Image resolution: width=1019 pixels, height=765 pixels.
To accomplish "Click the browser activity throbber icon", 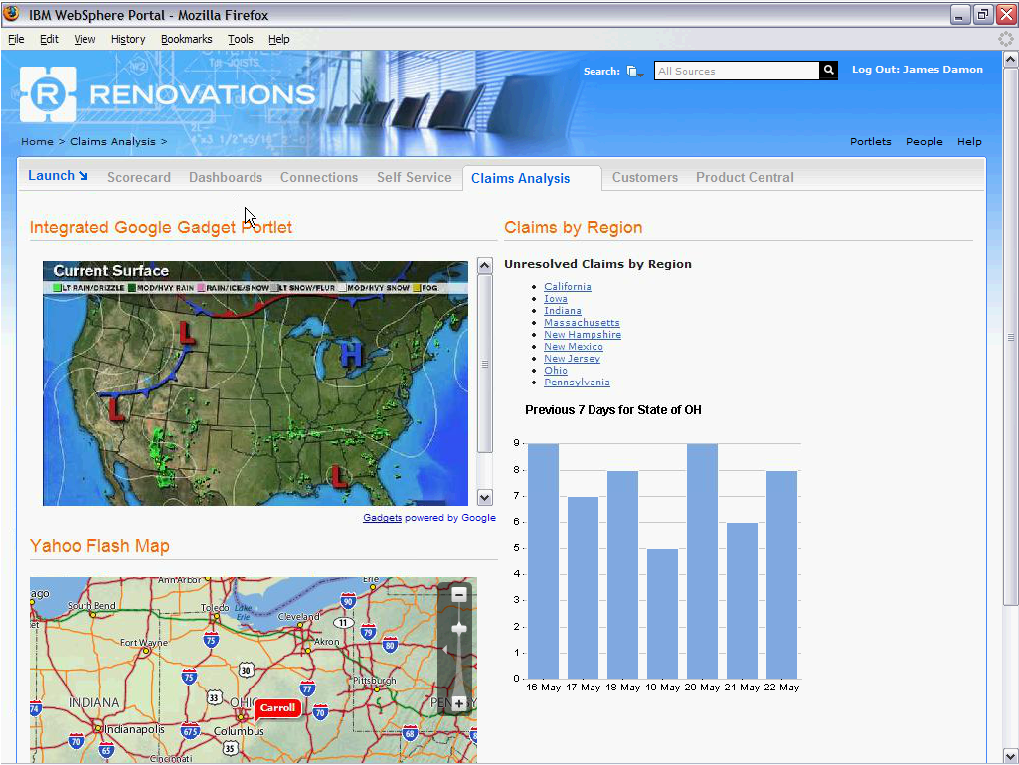I will pyautogui.click(x=1006, y=39).
